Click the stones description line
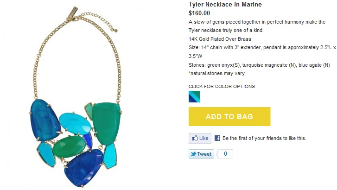The image size is (337, 190). pos(259,65)
